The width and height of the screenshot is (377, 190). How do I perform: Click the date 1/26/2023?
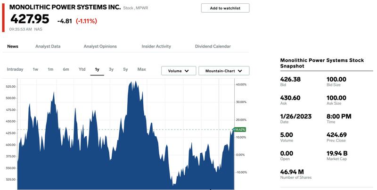coord(296,116)
